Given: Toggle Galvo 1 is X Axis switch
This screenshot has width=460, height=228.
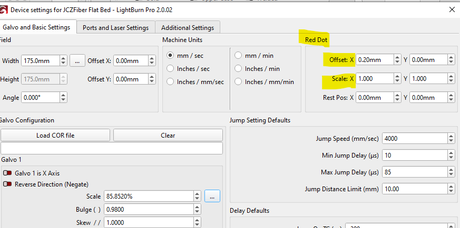Looking at the screenshot, I should tap(7, 173).
